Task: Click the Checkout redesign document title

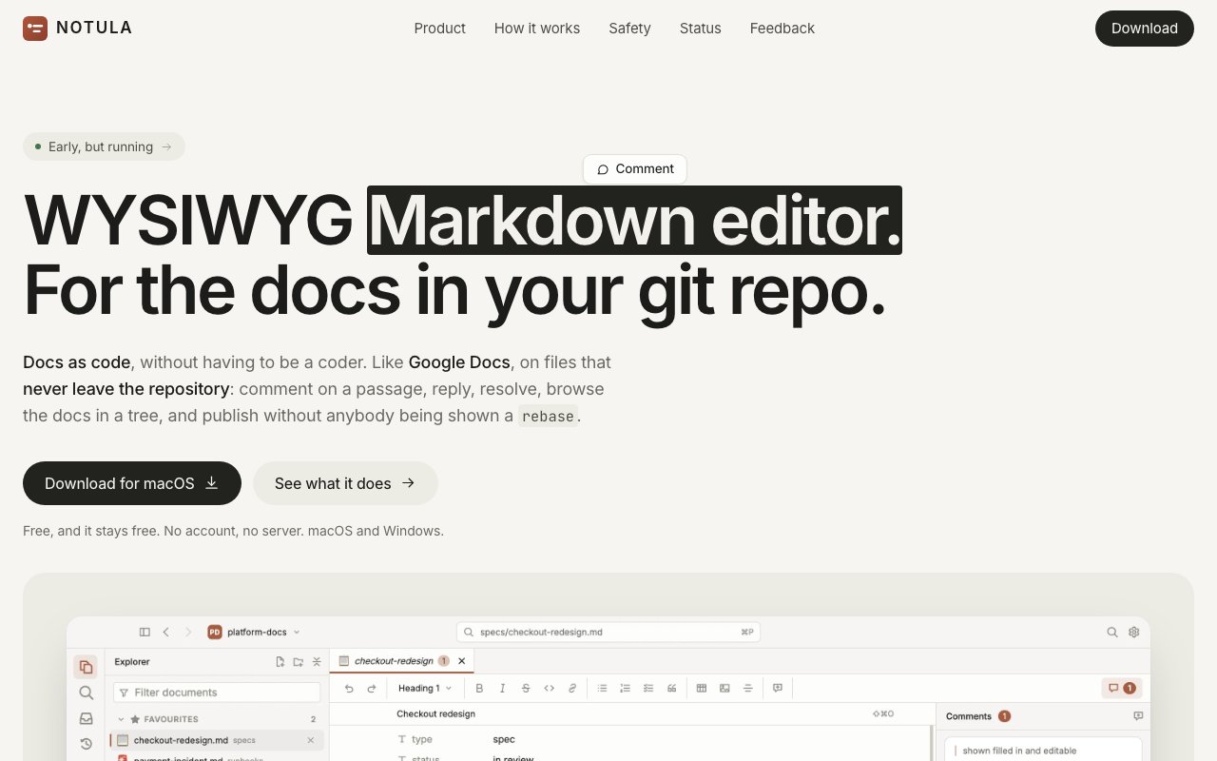Action: coord(436,713)
